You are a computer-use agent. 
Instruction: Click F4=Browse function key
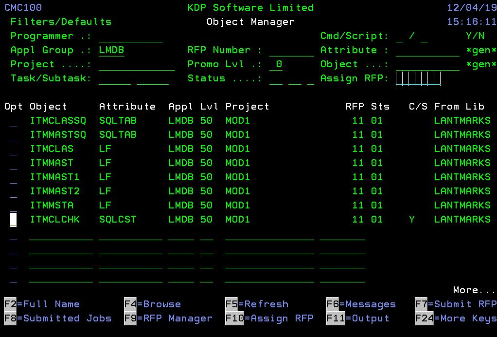point(152,304)
